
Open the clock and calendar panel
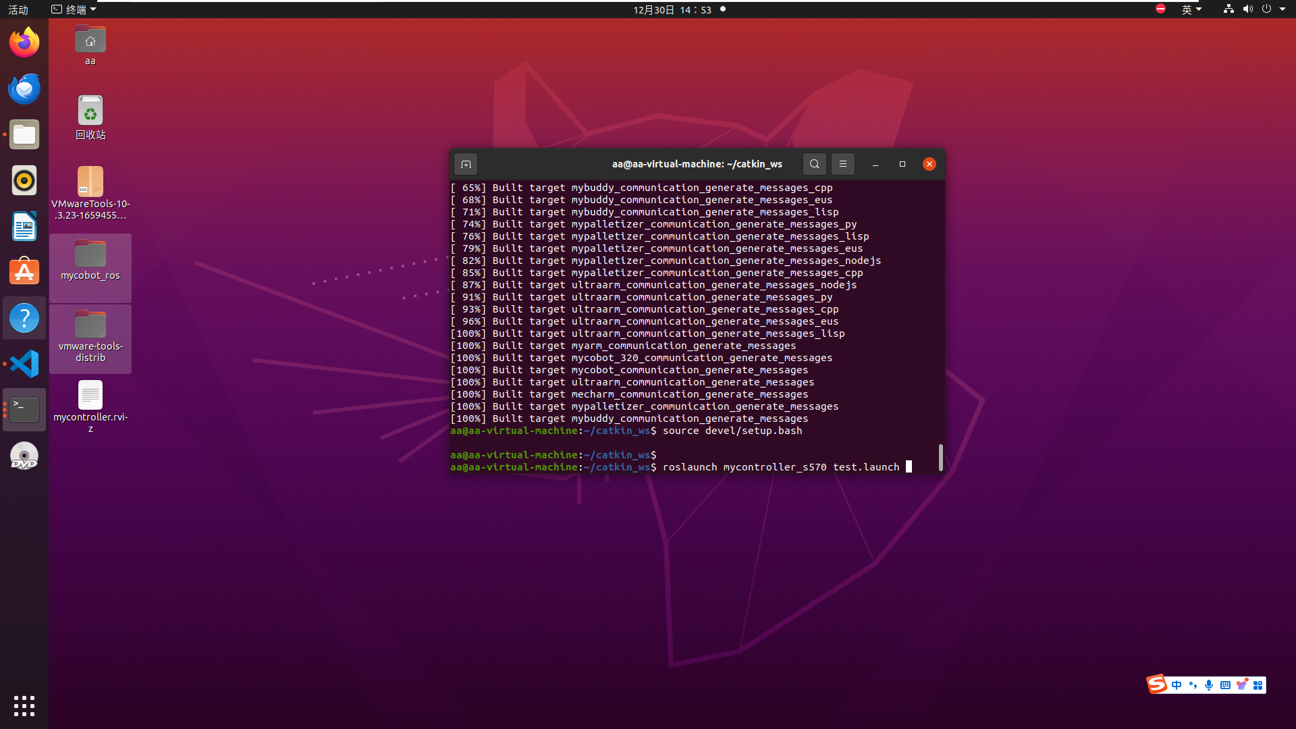pos(672,9)
